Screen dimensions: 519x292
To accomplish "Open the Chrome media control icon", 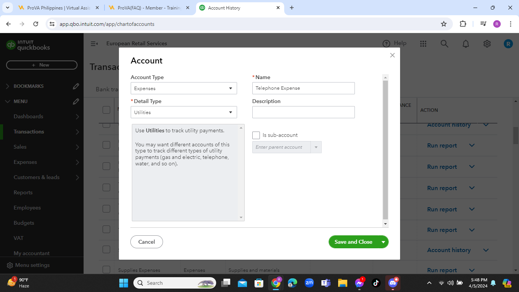I will point(483,24).
